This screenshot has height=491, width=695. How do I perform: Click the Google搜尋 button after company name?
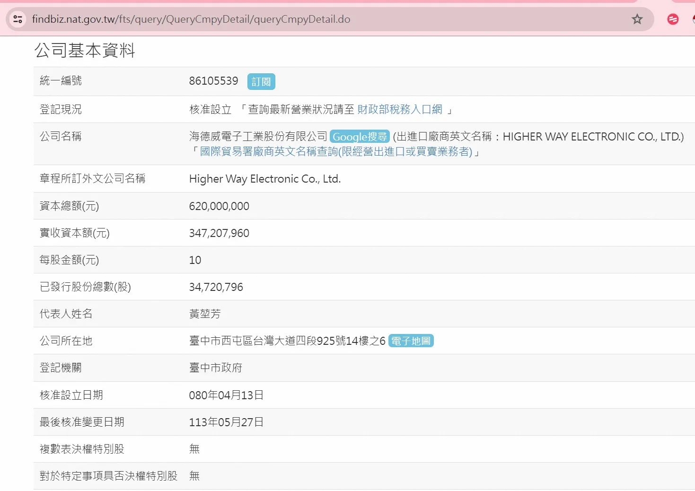[360, 137]
